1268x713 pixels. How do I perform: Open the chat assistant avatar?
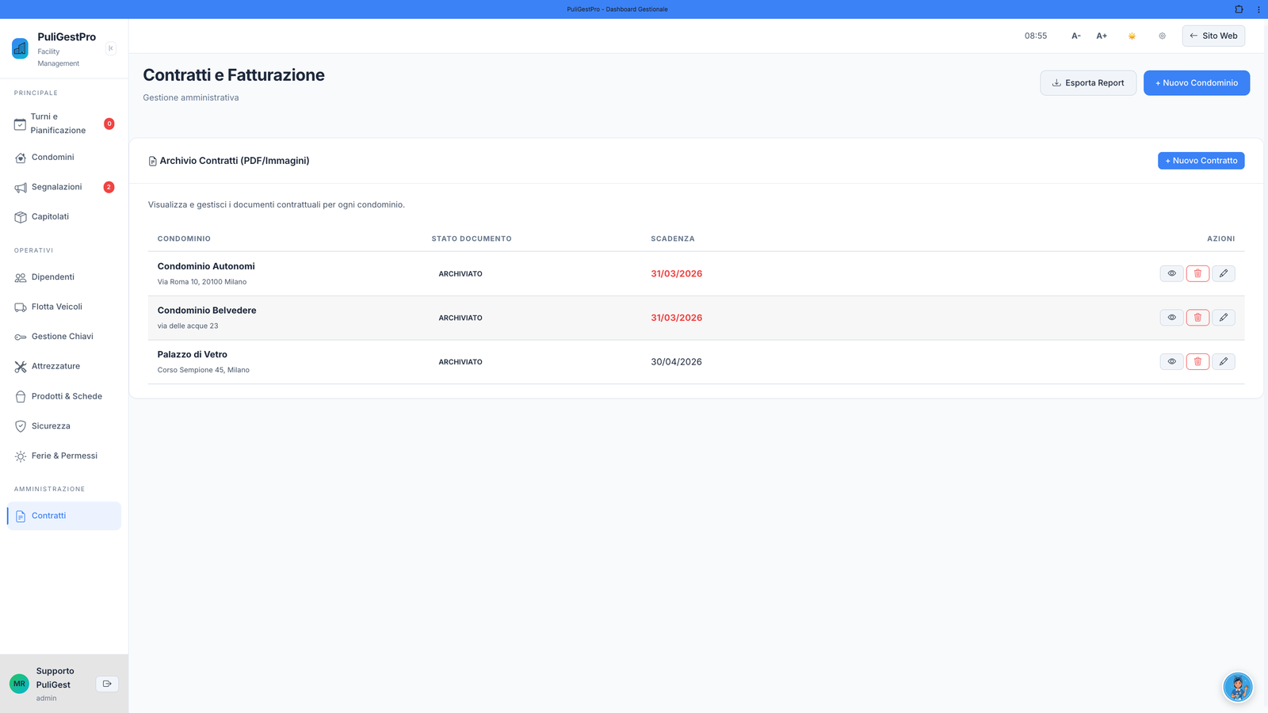coord(1237,687)
